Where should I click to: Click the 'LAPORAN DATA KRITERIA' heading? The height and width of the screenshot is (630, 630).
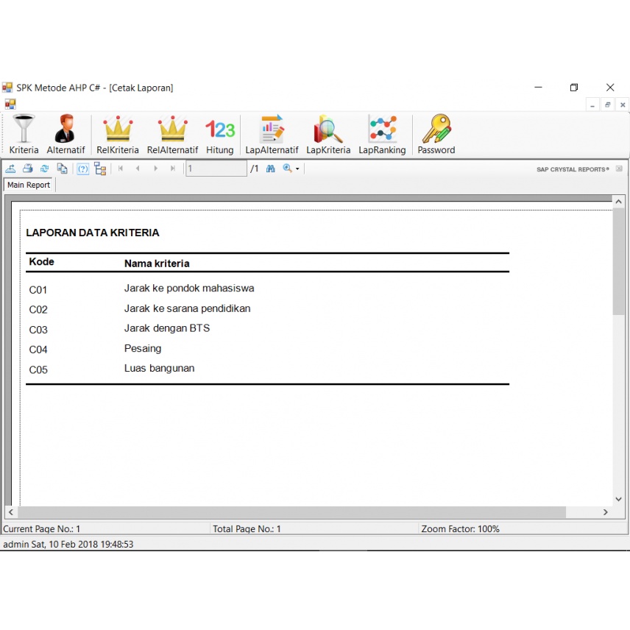click(93, 233)
